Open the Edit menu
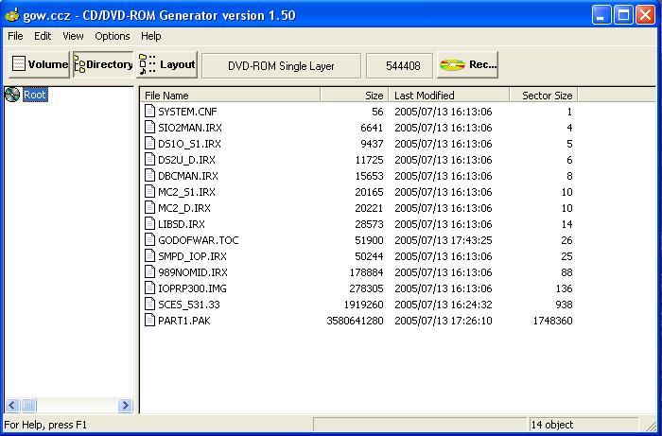This screenshot has width=662, height=436. coord(43,36)
